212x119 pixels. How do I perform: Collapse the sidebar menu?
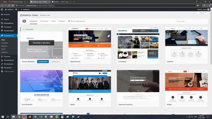pos(8,71)
